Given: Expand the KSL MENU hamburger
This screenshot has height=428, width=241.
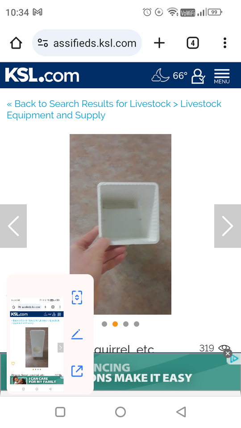Looking at the screenshot, I should point(222,76).
